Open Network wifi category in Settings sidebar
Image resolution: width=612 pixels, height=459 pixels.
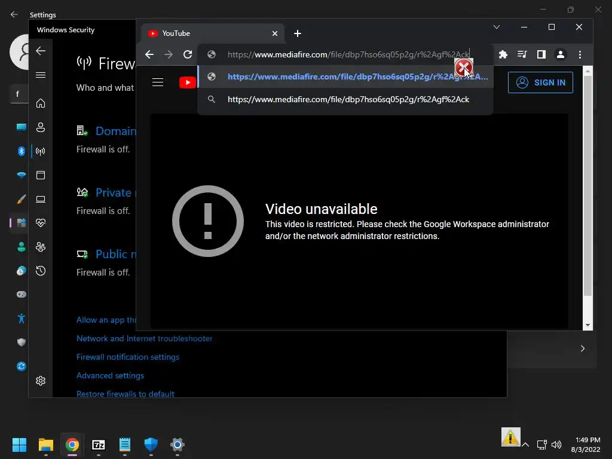22,175
